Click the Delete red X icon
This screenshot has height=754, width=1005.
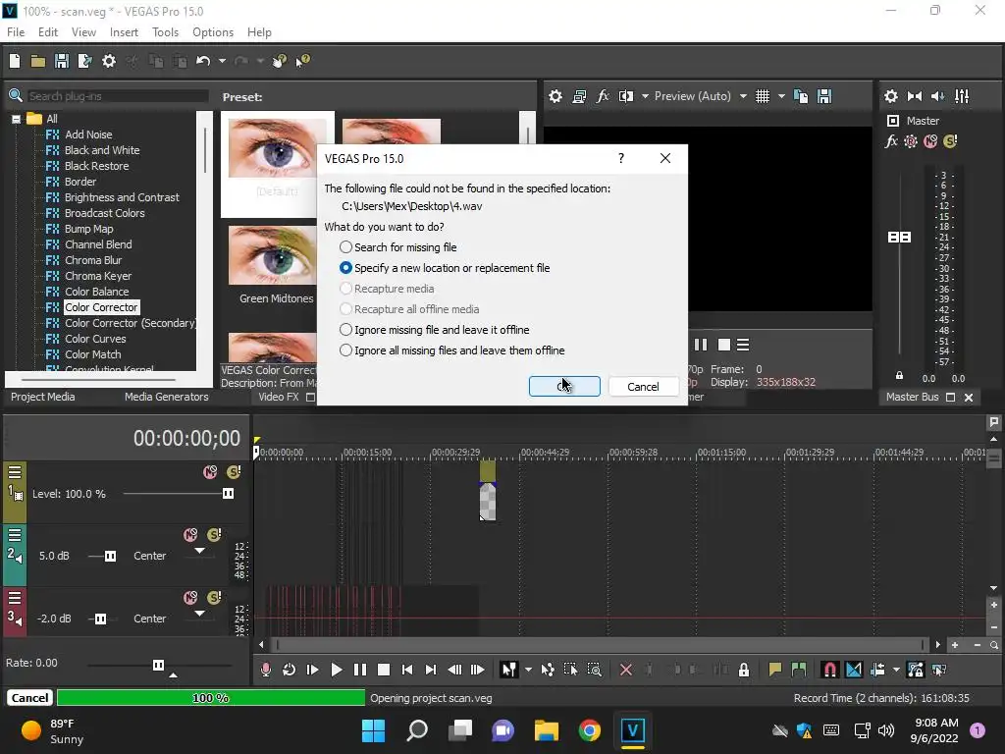tap(626, 670)
